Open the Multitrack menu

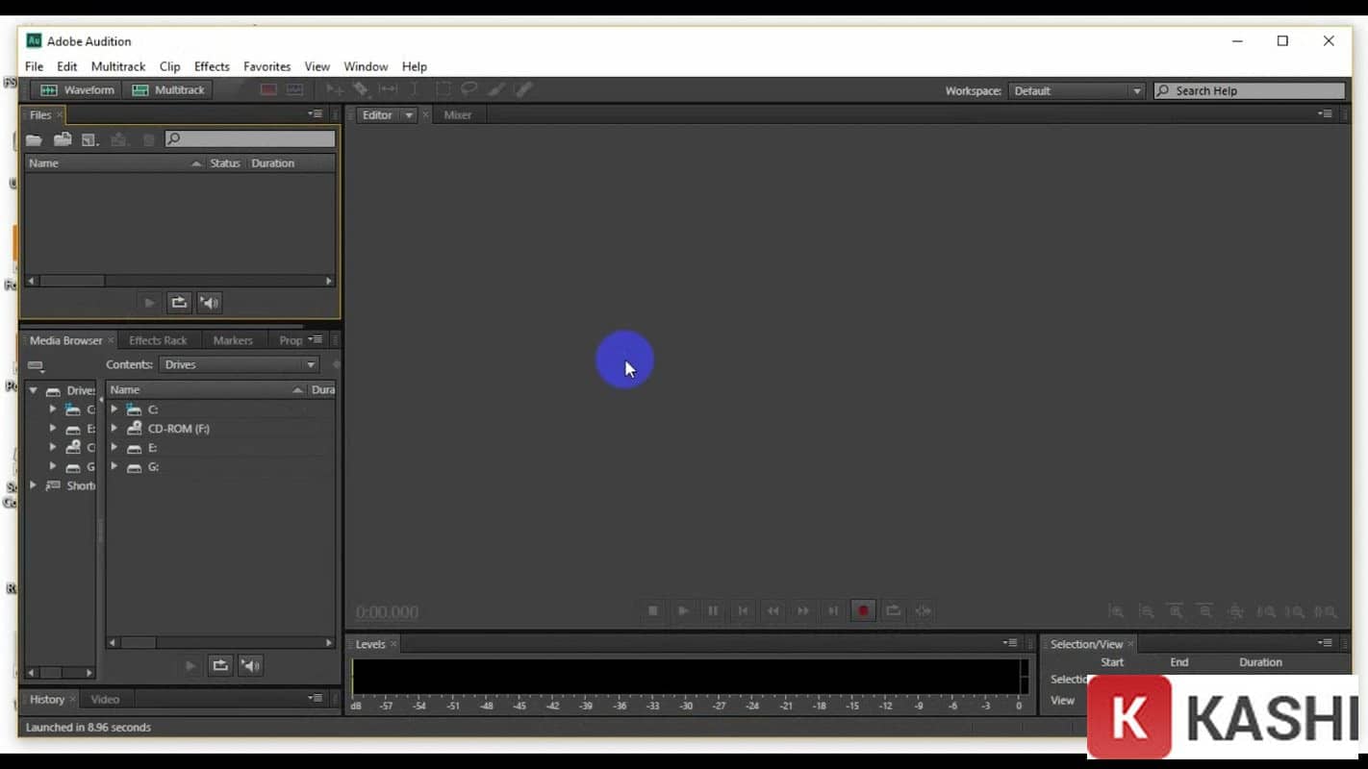point(118,66)
